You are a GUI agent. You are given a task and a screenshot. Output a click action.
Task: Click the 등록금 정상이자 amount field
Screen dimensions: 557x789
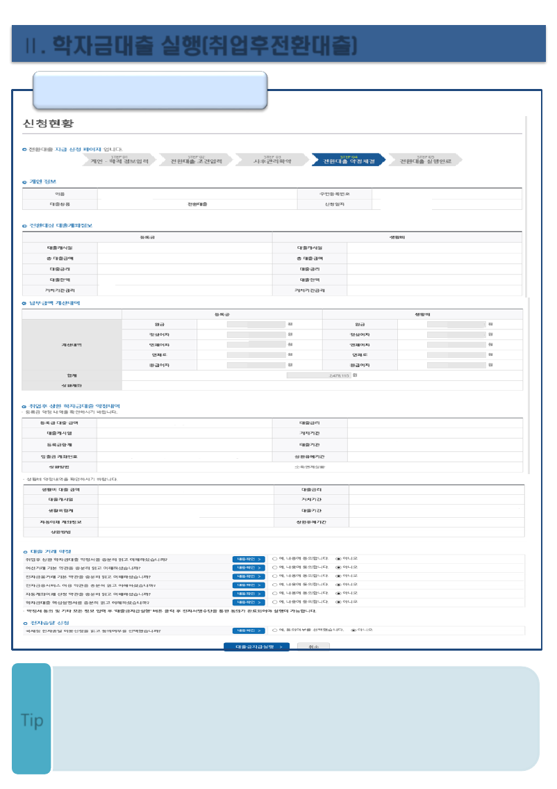256,334
